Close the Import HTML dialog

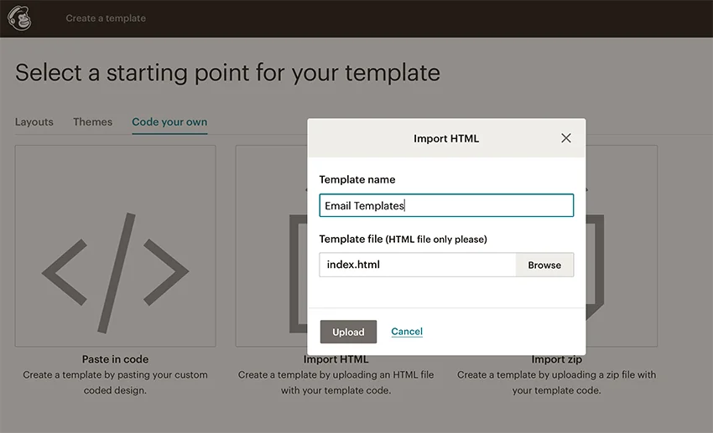565,138
